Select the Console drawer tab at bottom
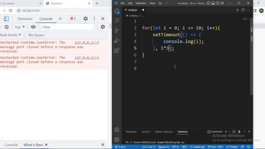Viewport: 265px width, 149px height. click(x=11, y=145)
